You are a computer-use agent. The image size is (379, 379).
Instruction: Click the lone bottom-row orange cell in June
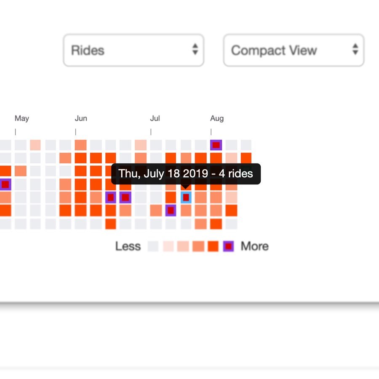pyautogui.click(x=110, y=224)
